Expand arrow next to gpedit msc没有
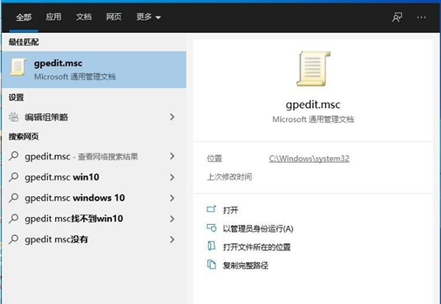Viewport: 441px width, 304px height. (172, 239)
